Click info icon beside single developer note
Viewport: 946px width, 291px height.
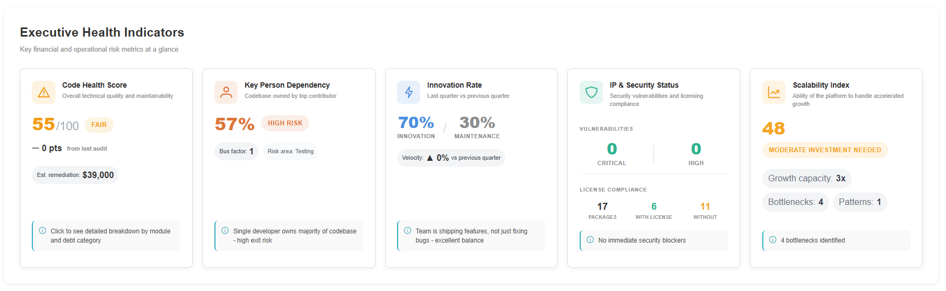click(225, 231)
